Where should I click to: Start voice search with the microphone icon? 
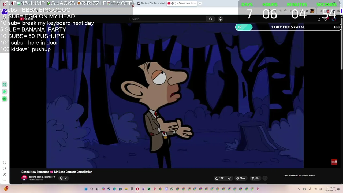click(x=220, y=19)
